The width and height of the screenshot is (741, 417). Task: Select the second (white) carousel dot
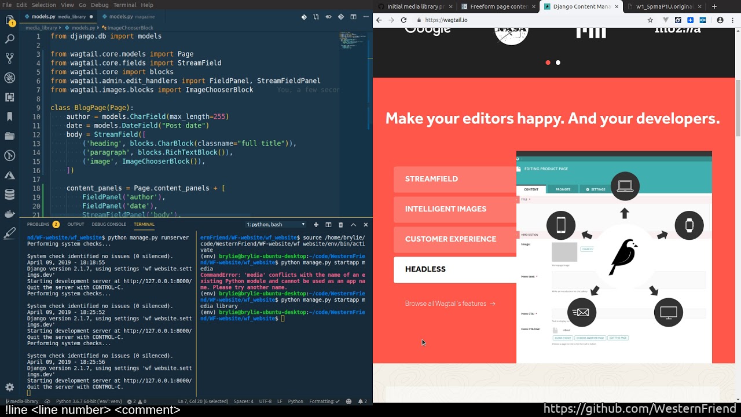tap(558, 63)
